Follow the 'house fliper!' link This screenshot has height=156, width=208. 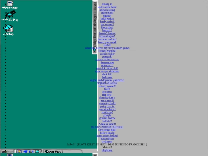(x=107, y=139)
